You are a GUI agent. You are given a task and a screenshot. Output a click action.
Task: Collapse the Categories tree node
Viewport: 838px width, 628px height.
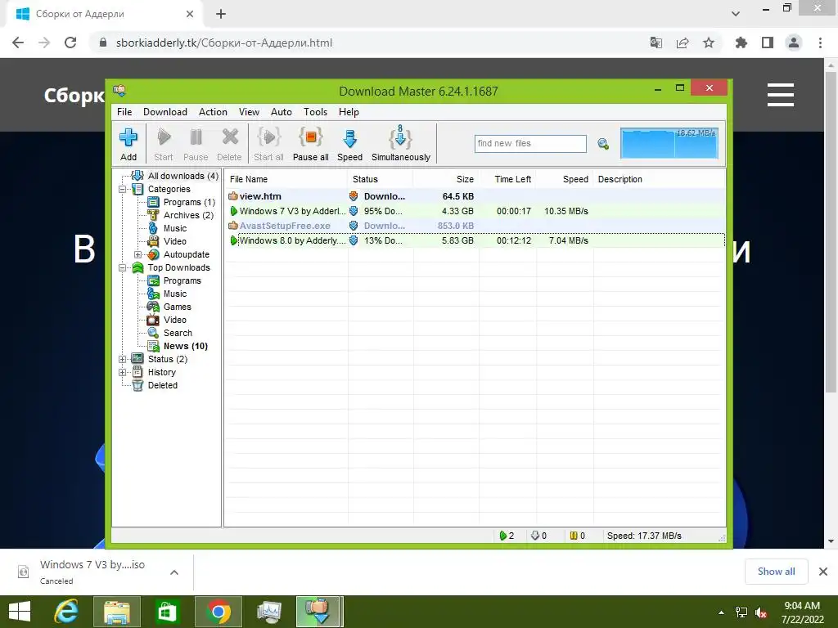(x=123, y=189)
